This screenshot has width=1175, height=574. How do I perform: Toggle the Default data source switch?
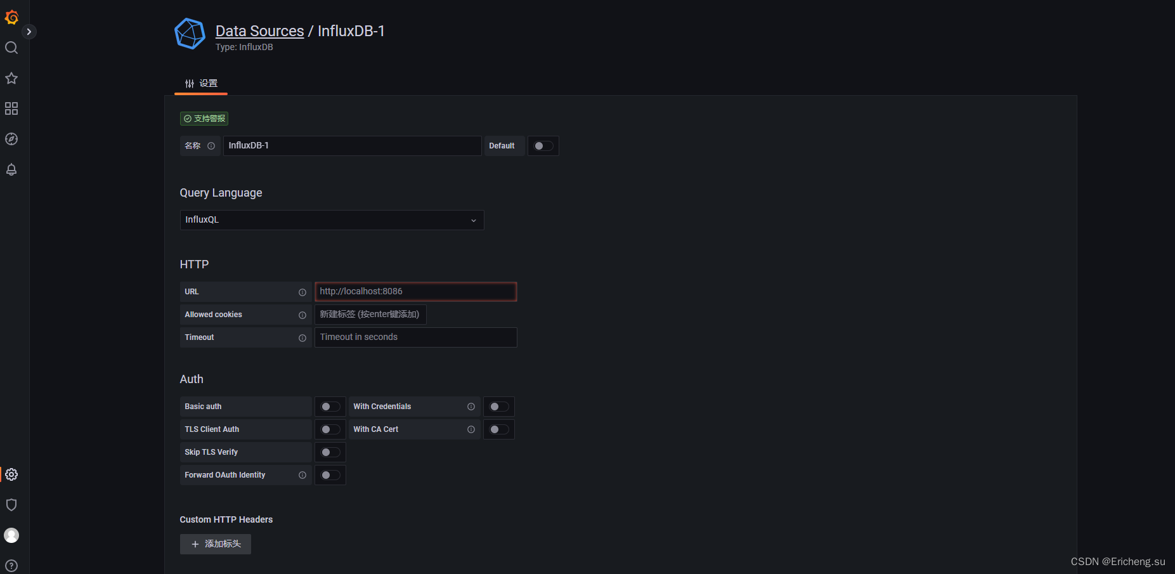click(543, 146)
